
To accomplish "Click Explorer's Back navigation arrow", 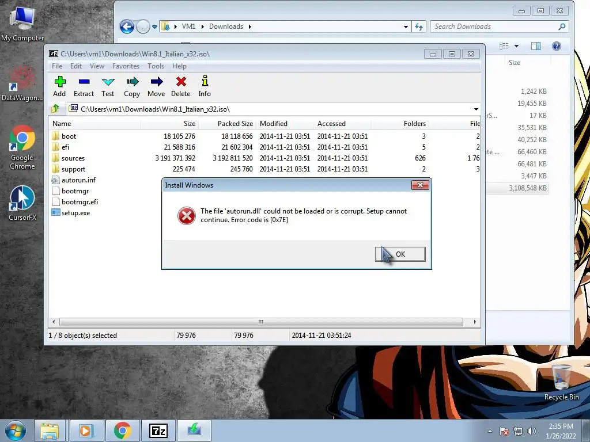I will point(127,26).
